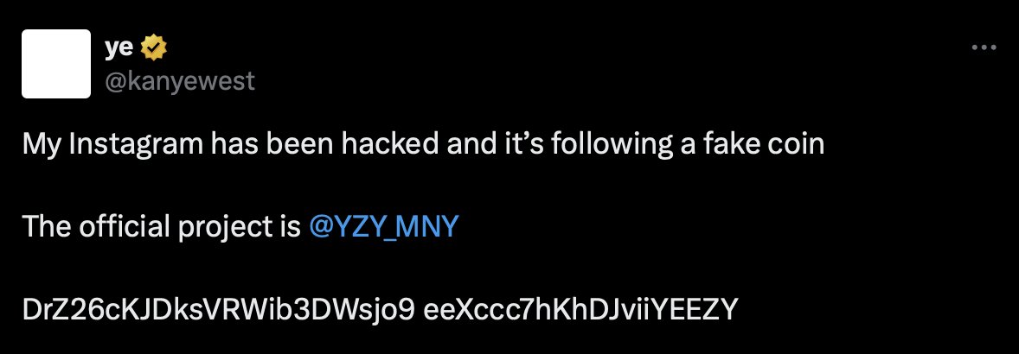Click the address segment starting 'DrZ26cKJDks'

(x=219, y=310)
